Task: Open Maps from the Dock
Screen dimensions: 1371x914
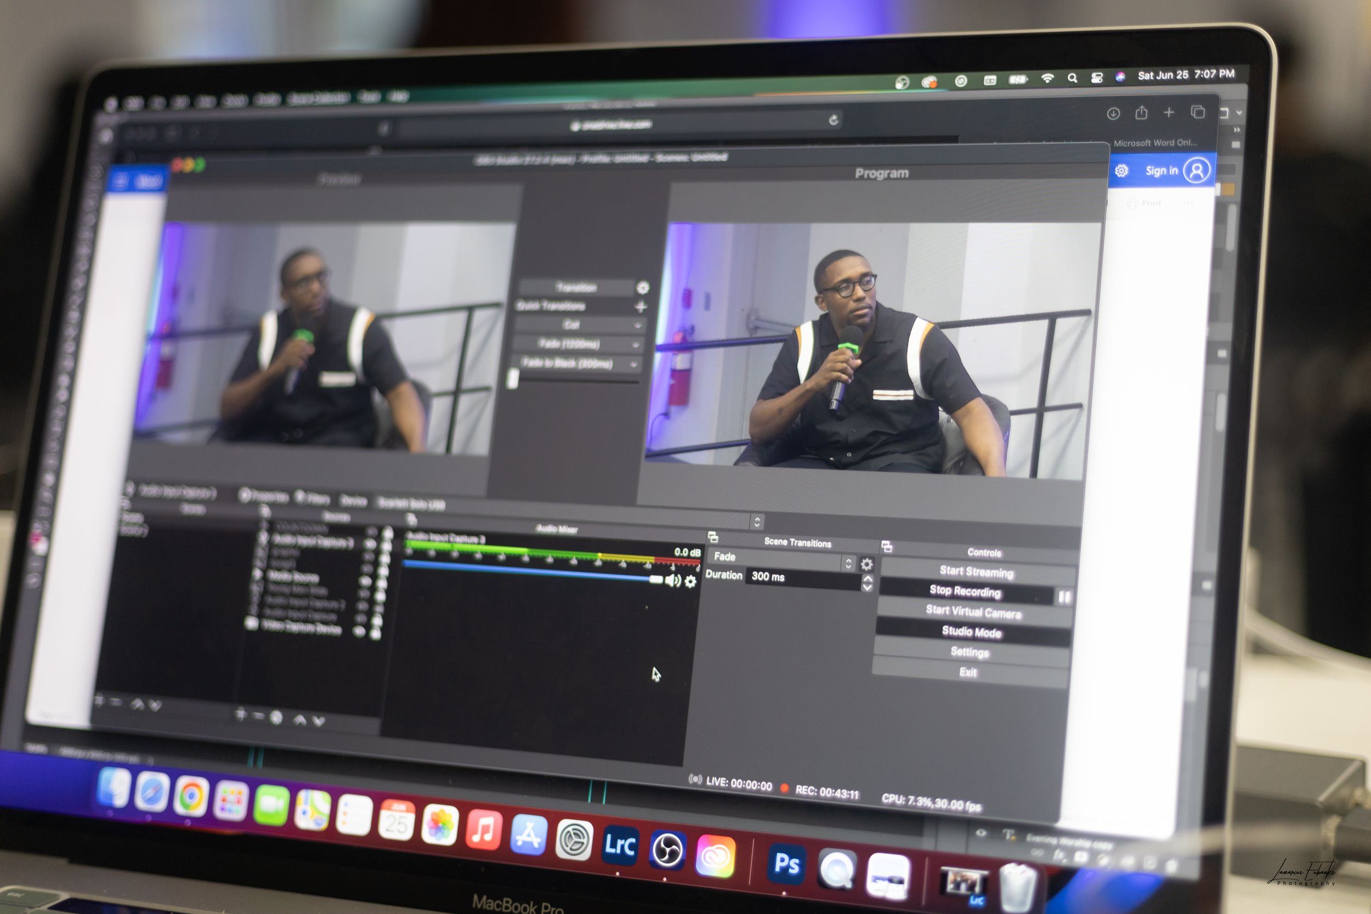Action: click(313, 810)
